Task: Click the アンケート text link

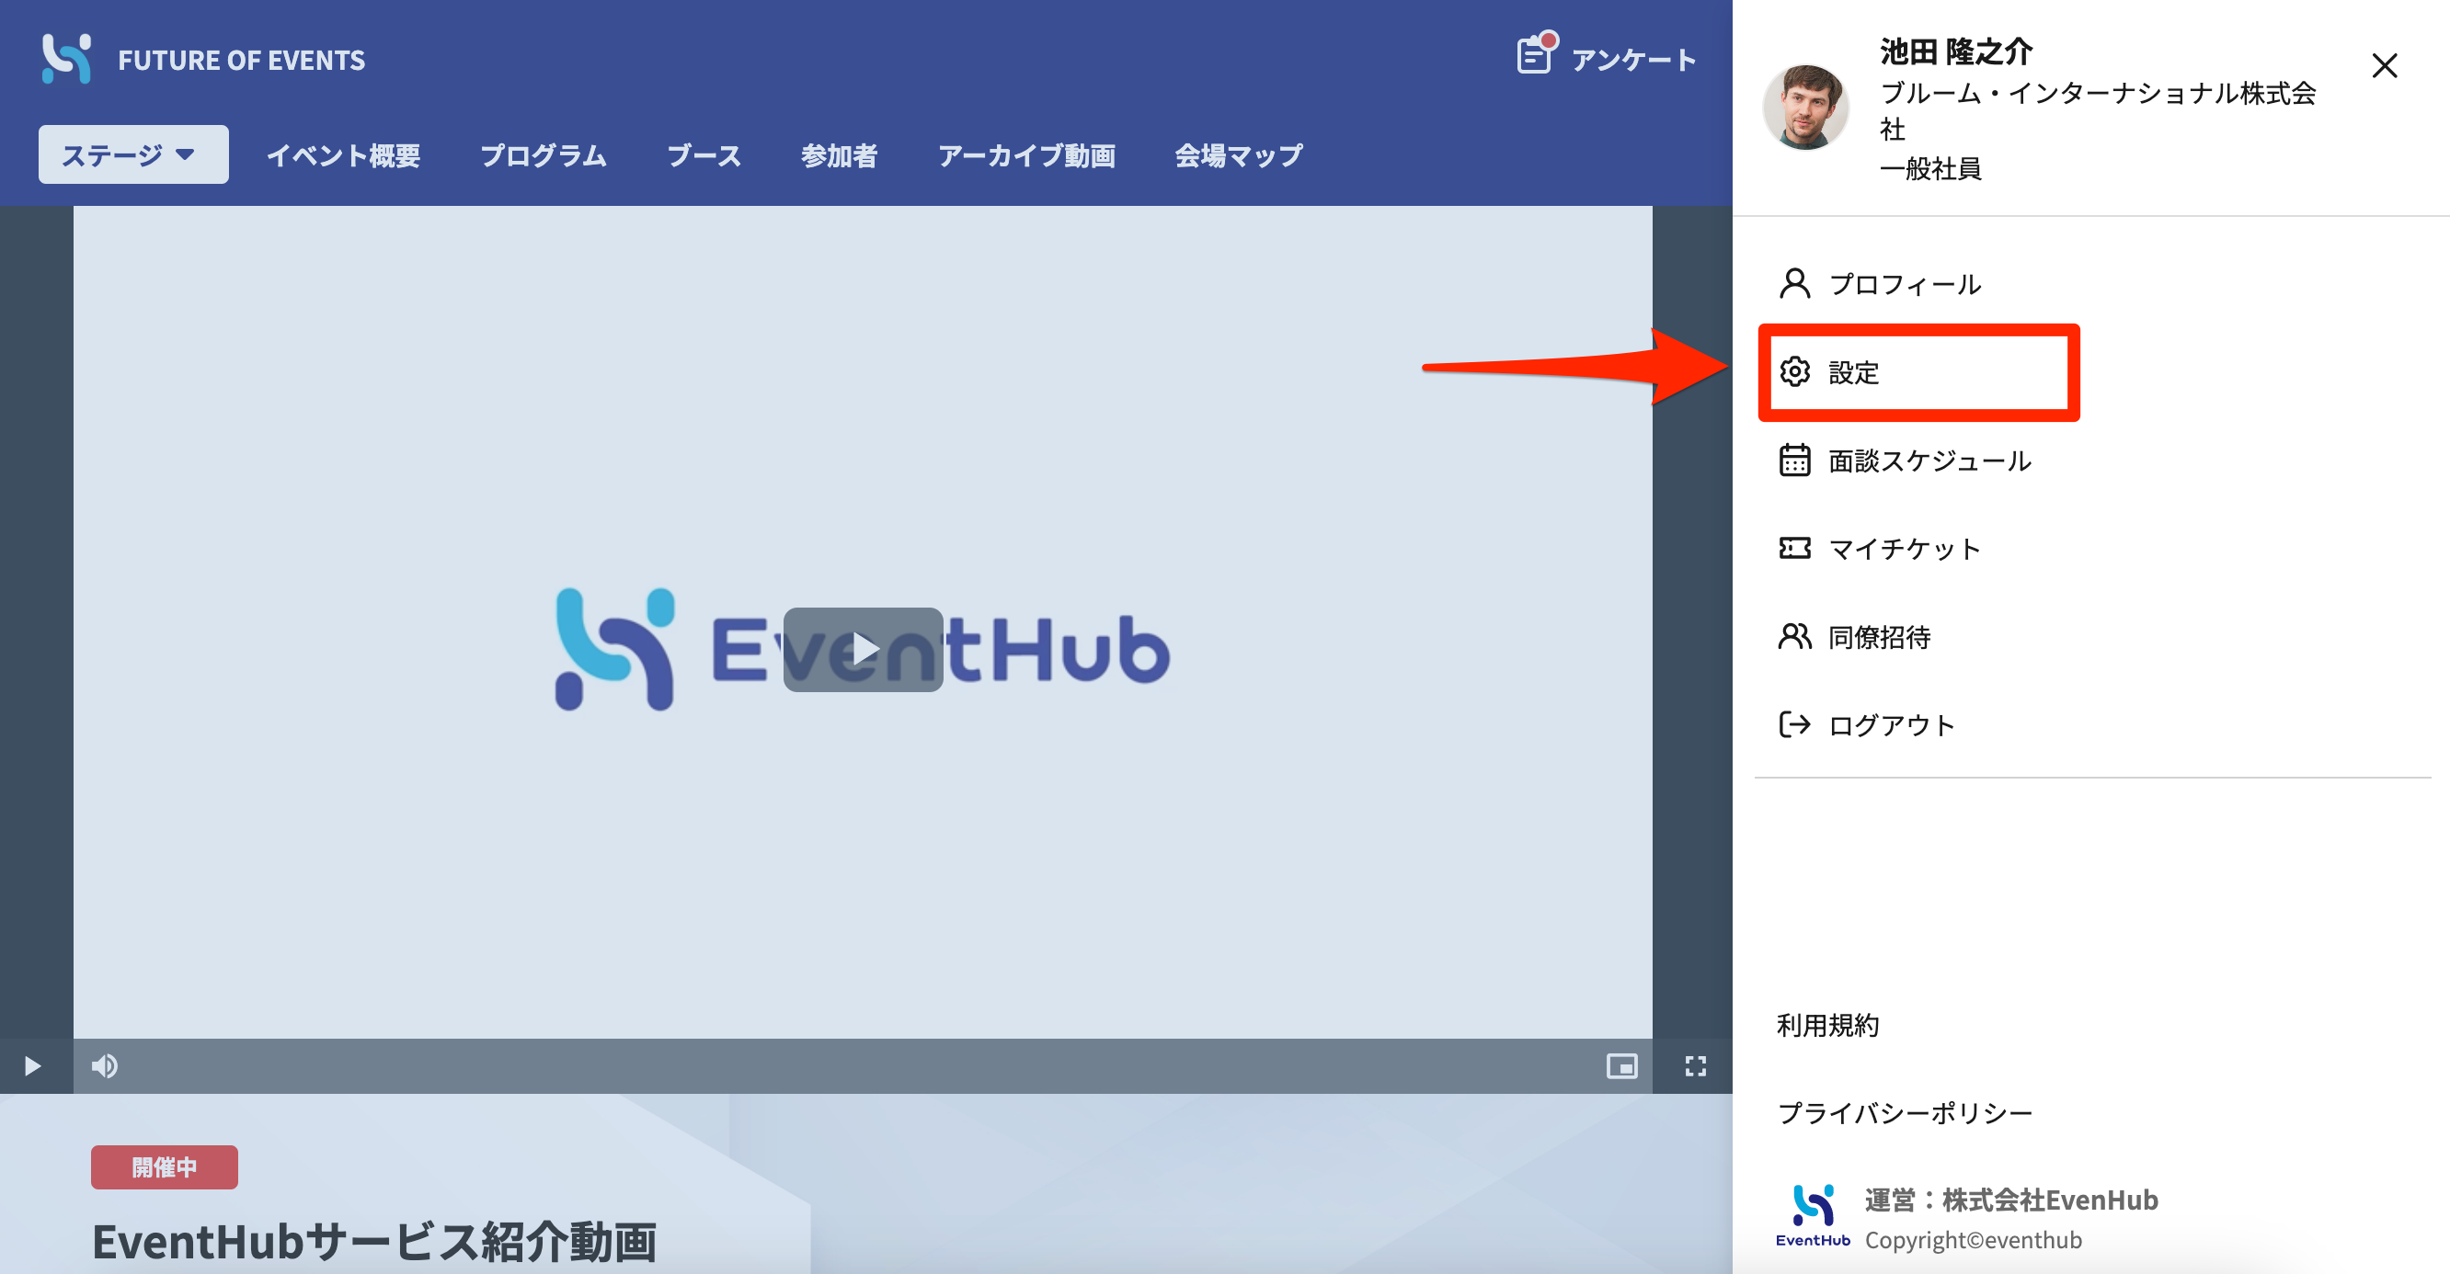Action: (1633, 60)
